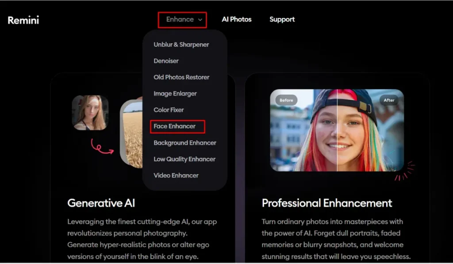Click the Before label badge
This screenshot has width=453, height=264.
point(286,100)
